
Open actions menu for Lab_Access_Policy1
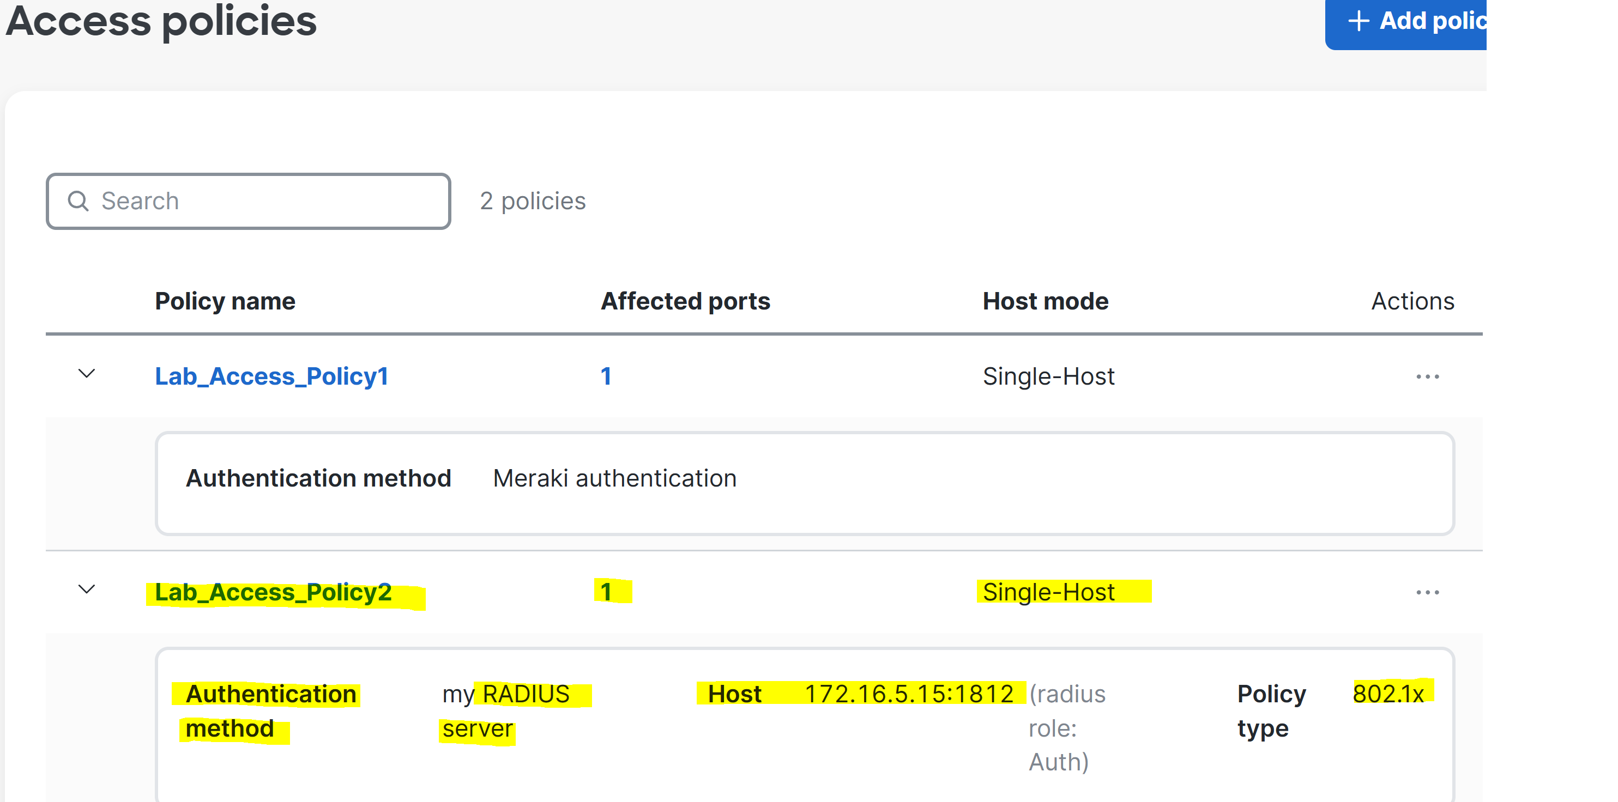coord(1428,376)
